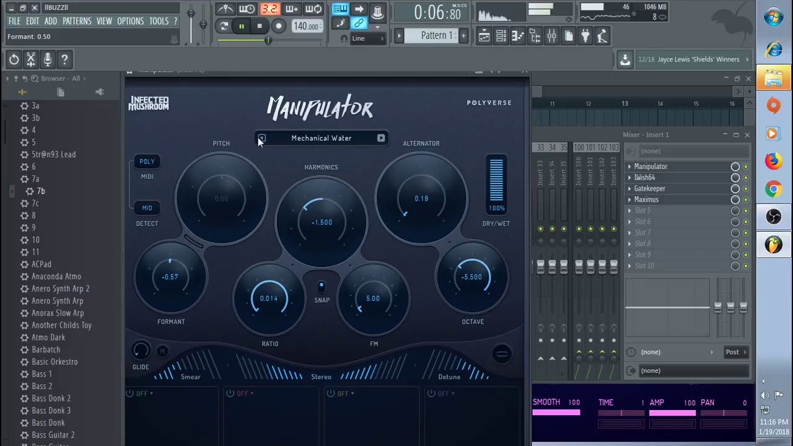
Task: Open the EDIT menu
Action: pos(33,21)
